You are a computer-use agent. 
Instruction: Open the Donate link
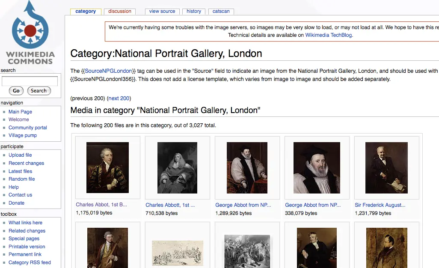(16, 203)
